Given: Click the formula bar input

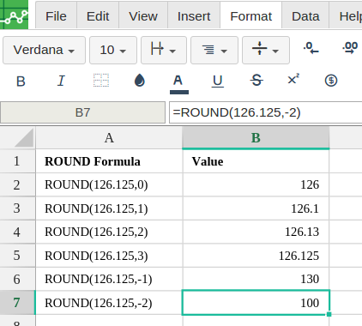Looking at the screenshot, I should (x=266, y=112).
